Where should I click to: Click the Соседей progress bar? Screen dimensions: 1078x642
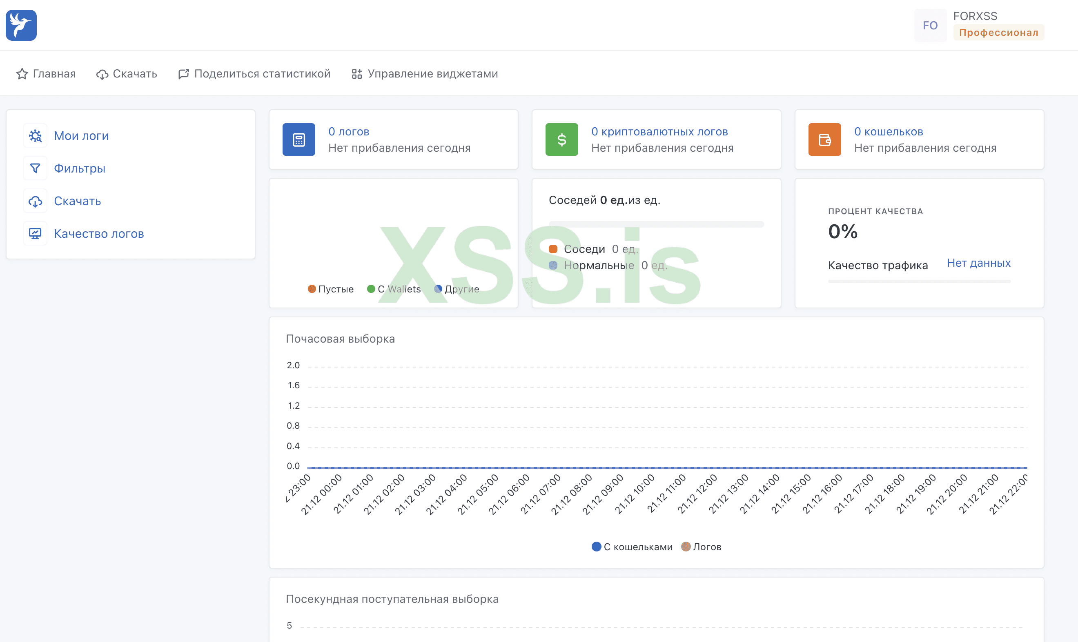point(656,224)
